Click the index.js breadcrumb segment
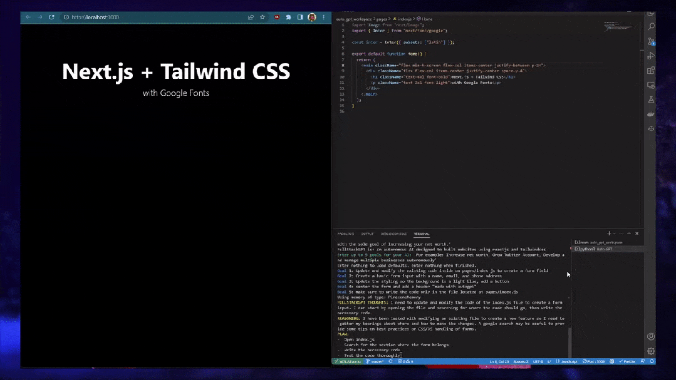Viewport: 676px width, 380px height. (x=402, y=19)
